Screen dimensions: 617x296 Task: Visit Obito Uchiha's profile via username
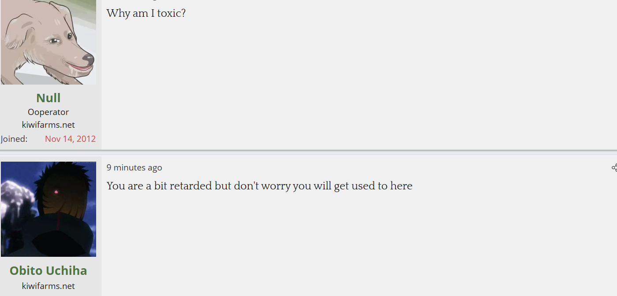(x=49, y=270)
